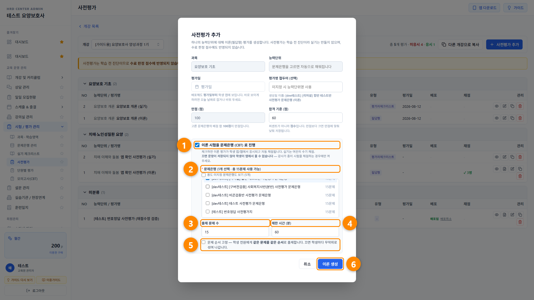Click calendar icon in 평가일 field

click(197, 87)
